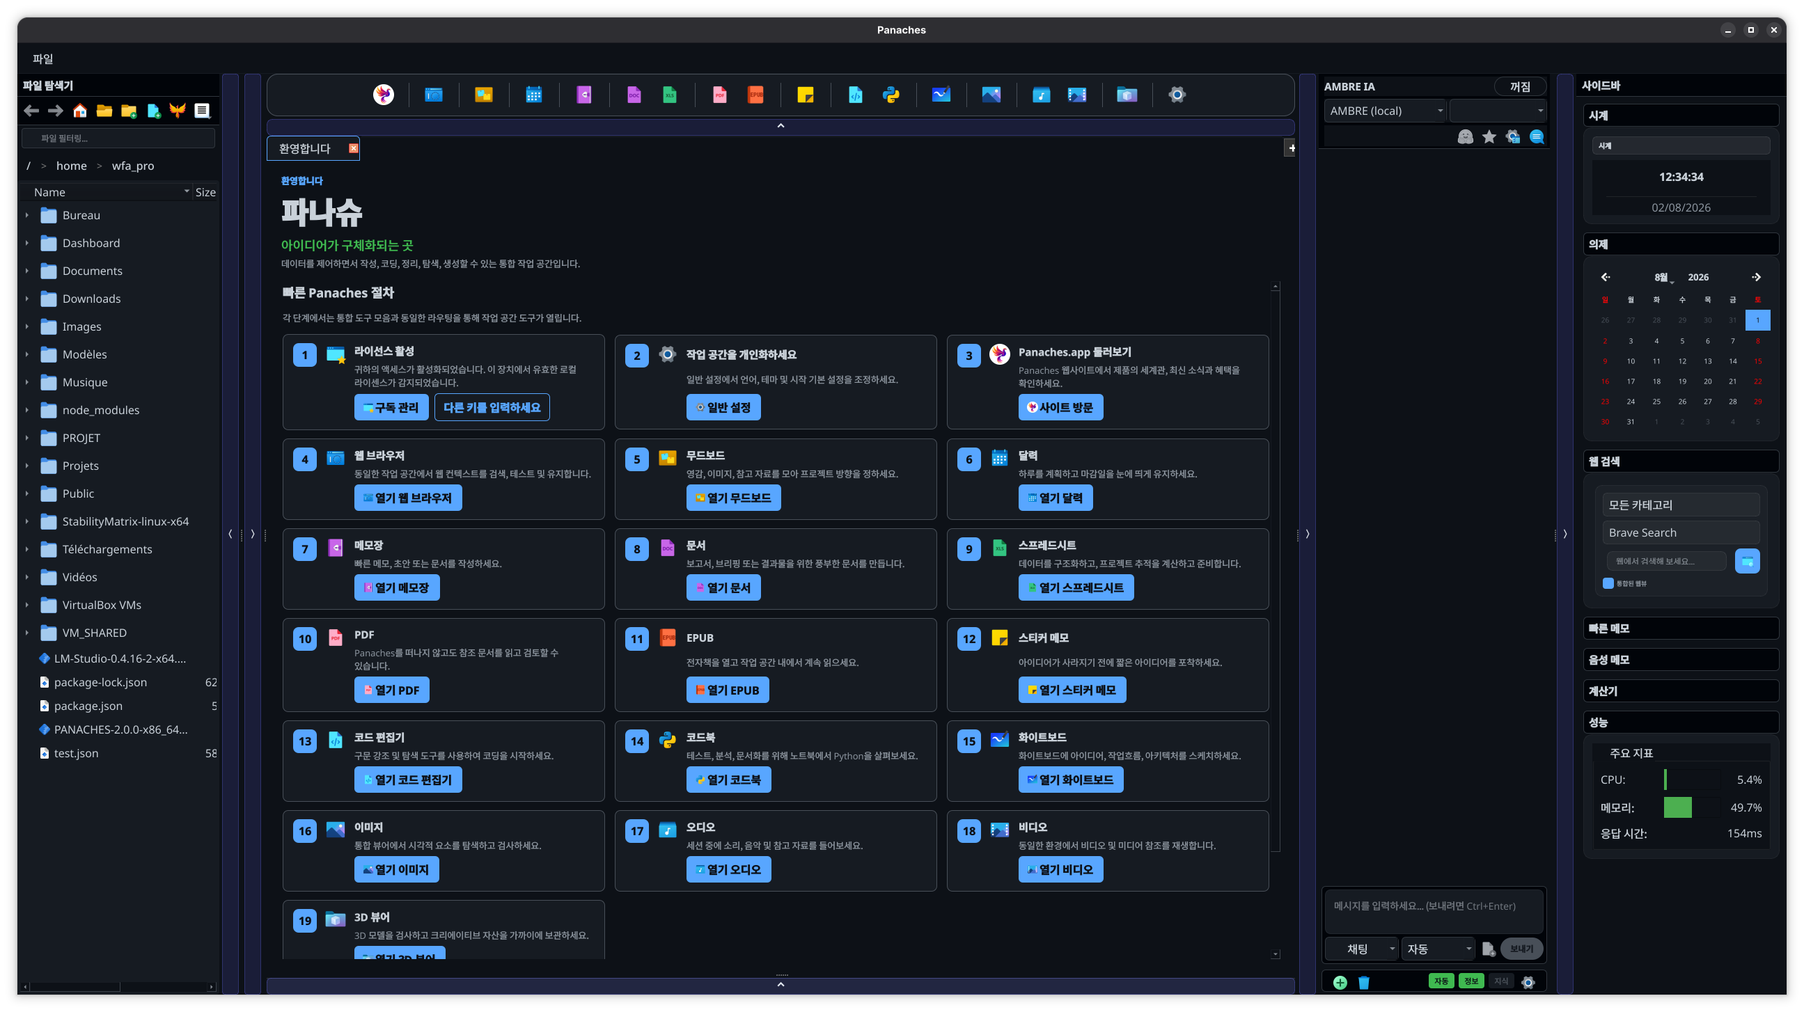Expand the Documents folder in the tree
The image size is (1804, 1012).
(x=27, y=271)
